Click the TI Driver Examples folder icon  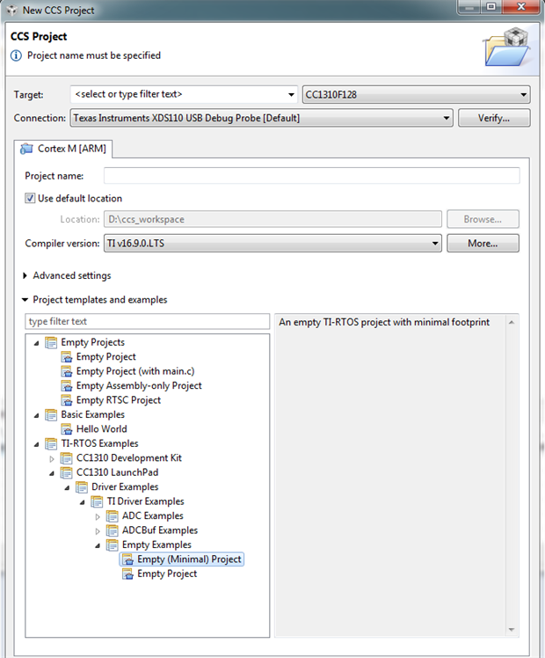[x=97, y=501]
